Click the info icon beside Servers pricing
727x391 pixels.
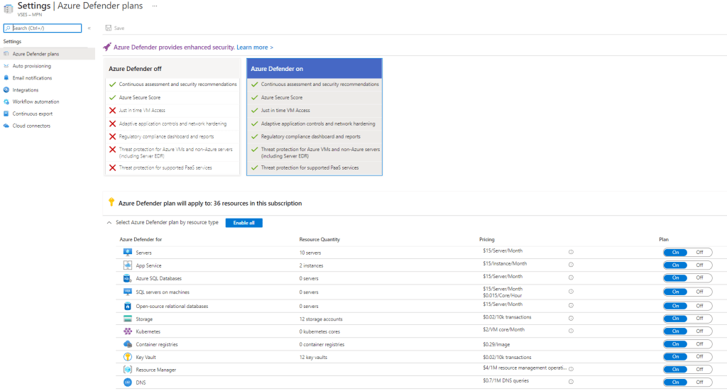tap(572, 252)
